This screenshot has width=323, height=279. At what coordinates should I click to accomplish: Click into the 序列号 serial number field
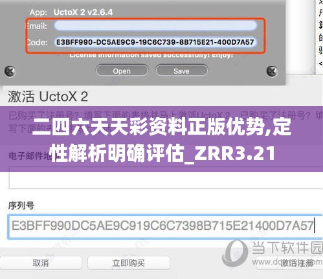coord(165,226)
